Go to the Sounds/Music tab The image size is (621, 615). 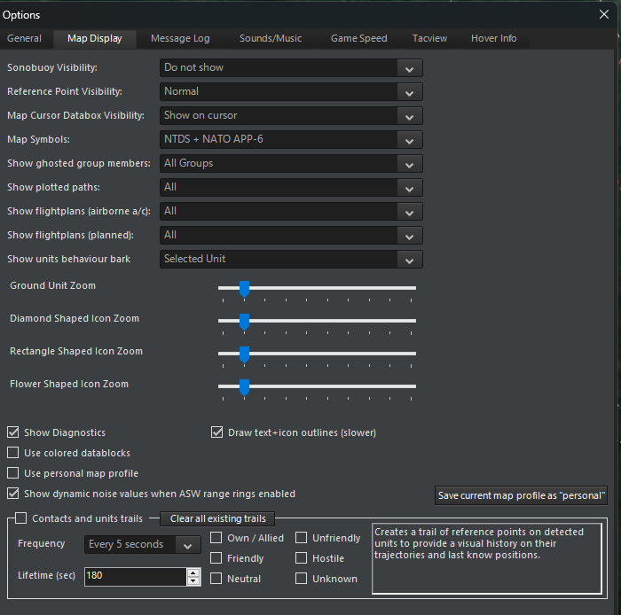pyautogui.click(x=271, y=38)
